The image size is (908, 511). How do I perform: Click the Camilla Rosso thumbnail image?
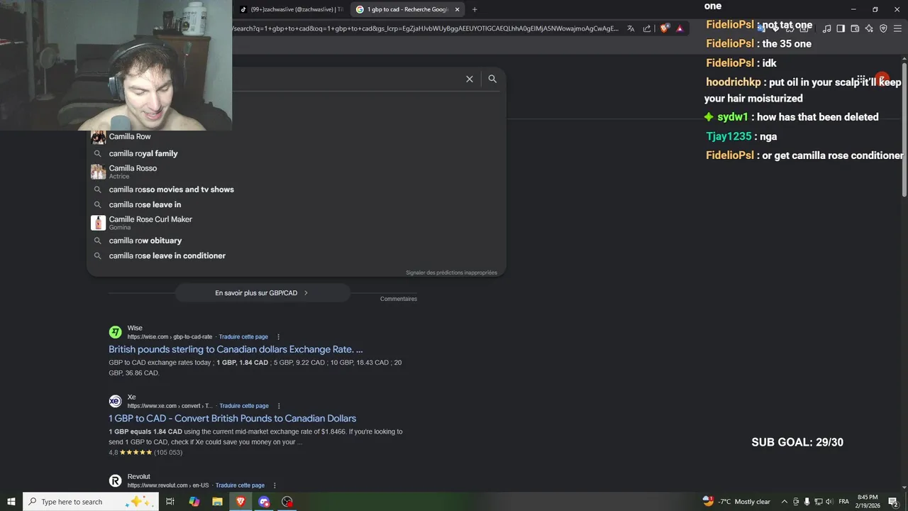point(98,172)
